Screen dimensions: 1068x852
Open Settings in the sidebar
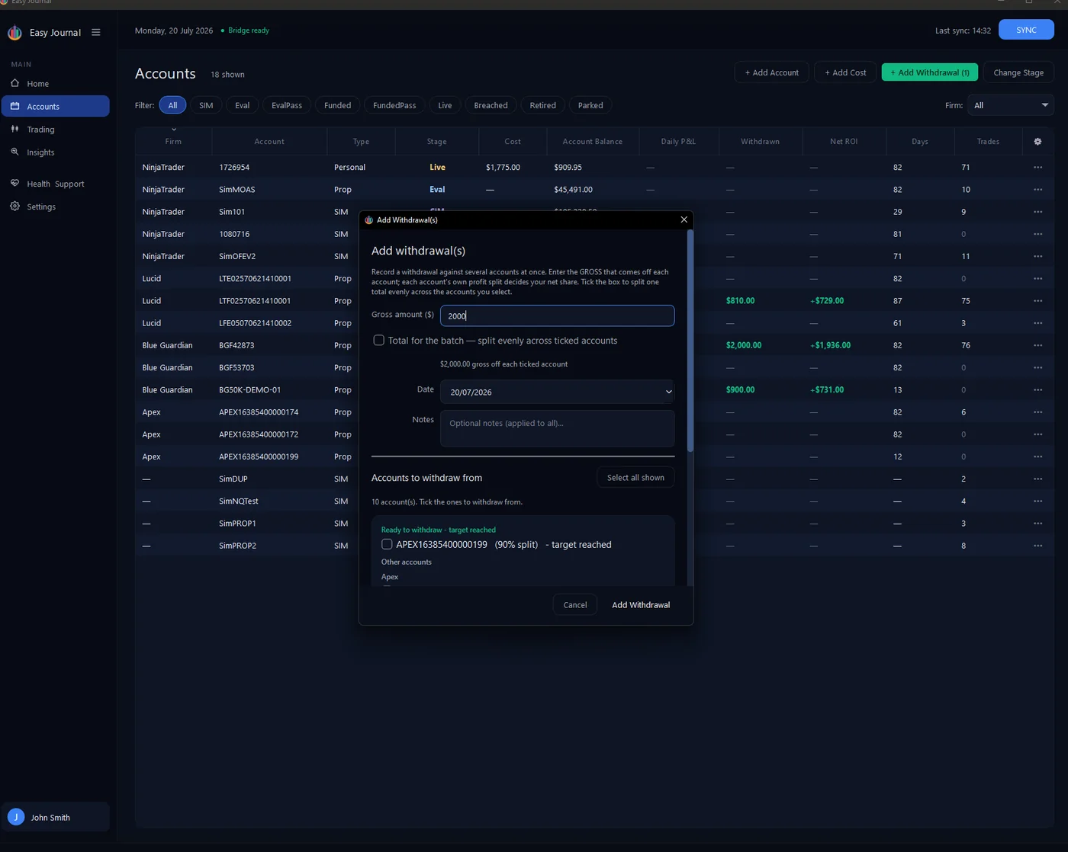click(55, 207)
